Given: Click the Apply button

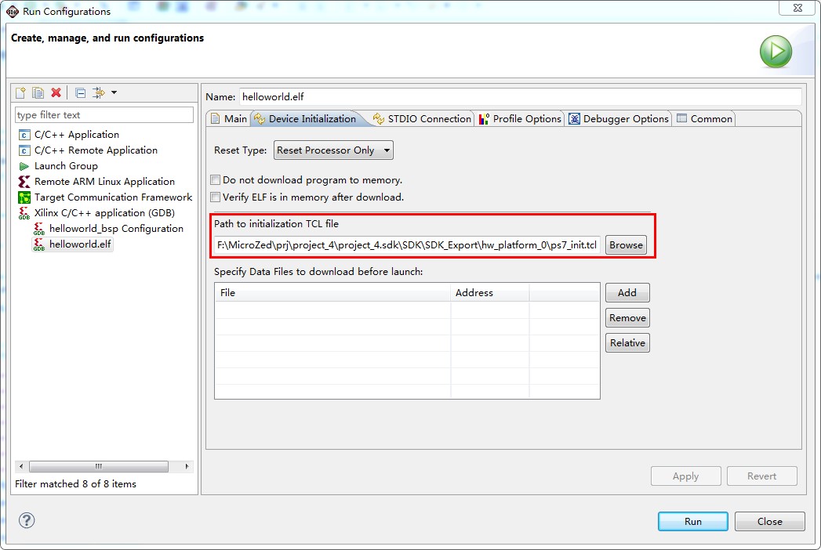Looking at the screenshot, I should pyautogui.click(x=686, y=476).
